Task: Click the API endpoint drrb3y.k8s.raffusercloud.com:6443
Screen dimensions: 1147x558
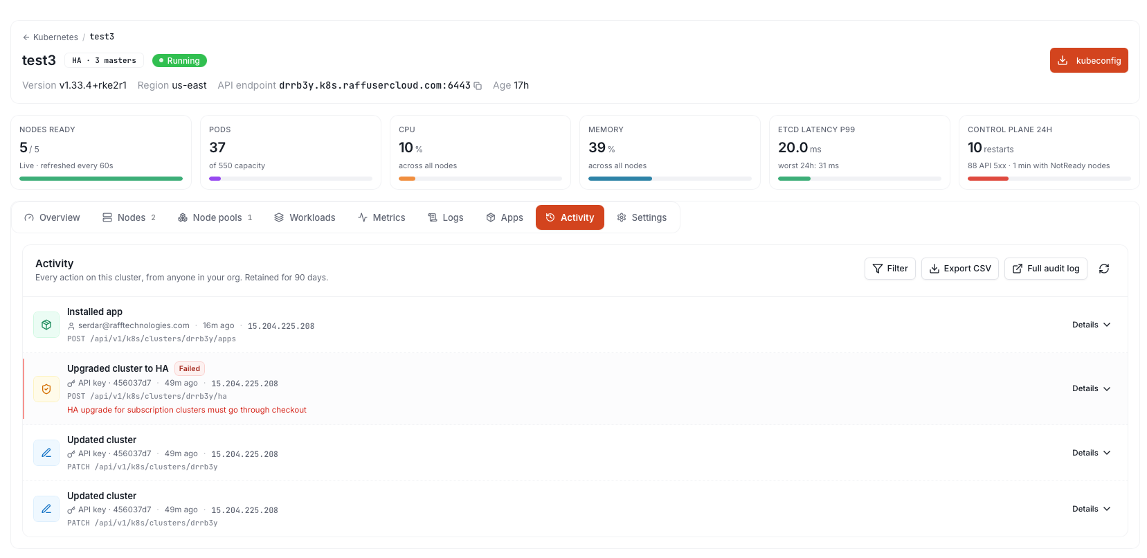Action: click(x=374, y=86)
